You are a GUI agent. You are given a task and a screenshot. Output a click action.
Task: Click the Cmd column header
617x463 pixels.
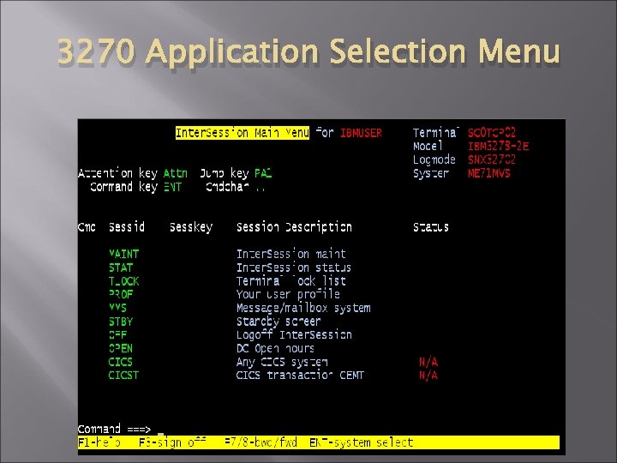coord(87,227)
